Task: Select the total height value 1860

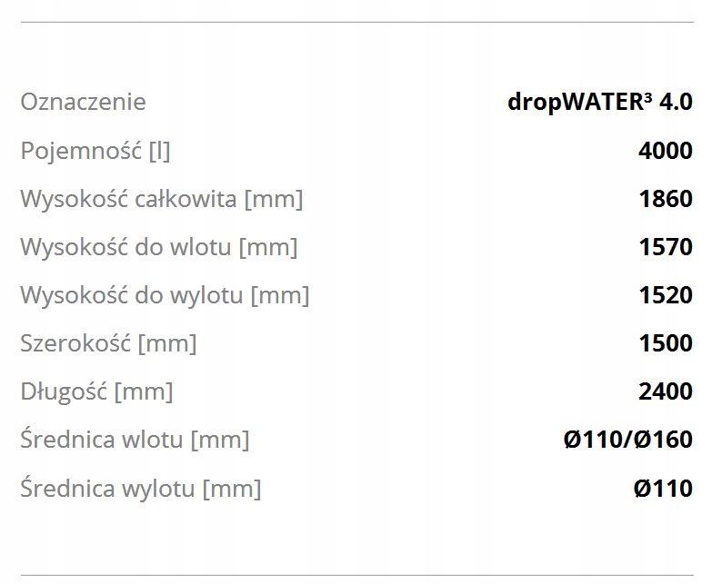Action: pyautogui.click(x=665, y=198)
